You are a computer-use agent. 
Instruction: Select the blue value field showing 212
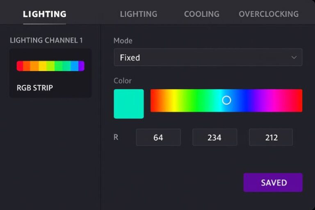point(271,137)
